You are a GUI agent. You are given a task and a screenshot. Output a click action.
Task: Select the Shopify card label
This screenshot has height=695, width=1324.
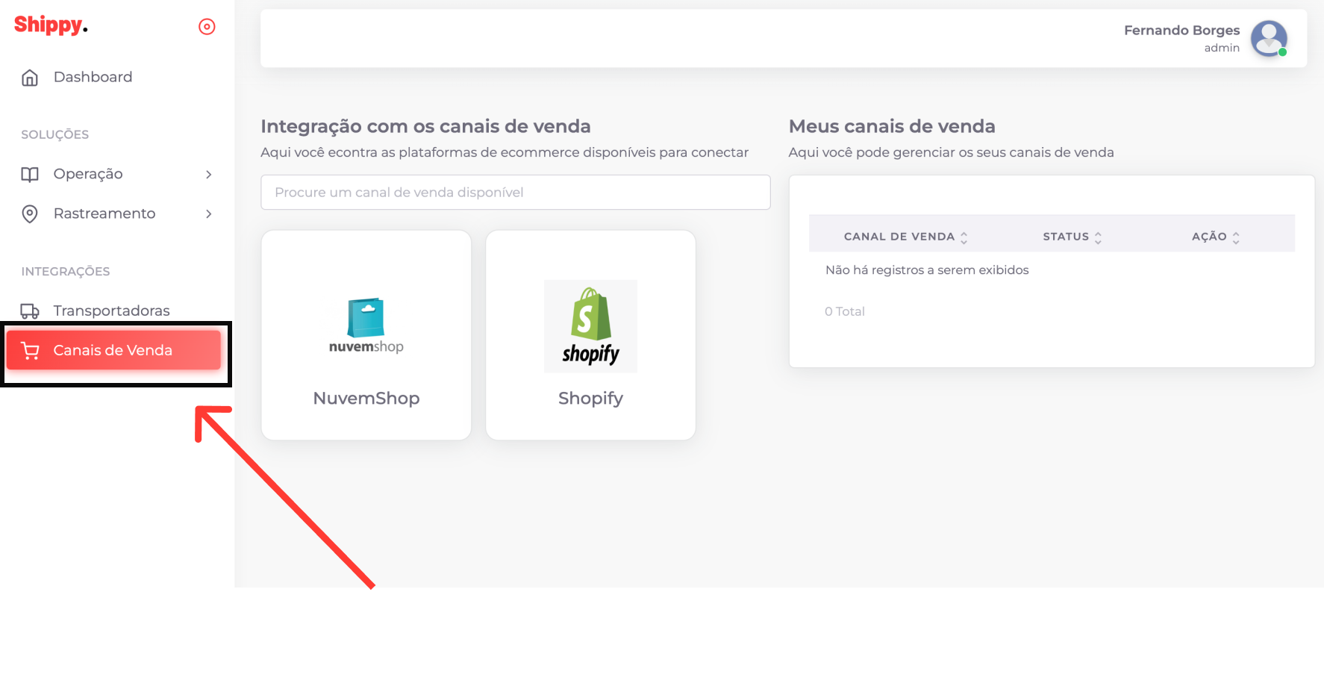[590, 399]
